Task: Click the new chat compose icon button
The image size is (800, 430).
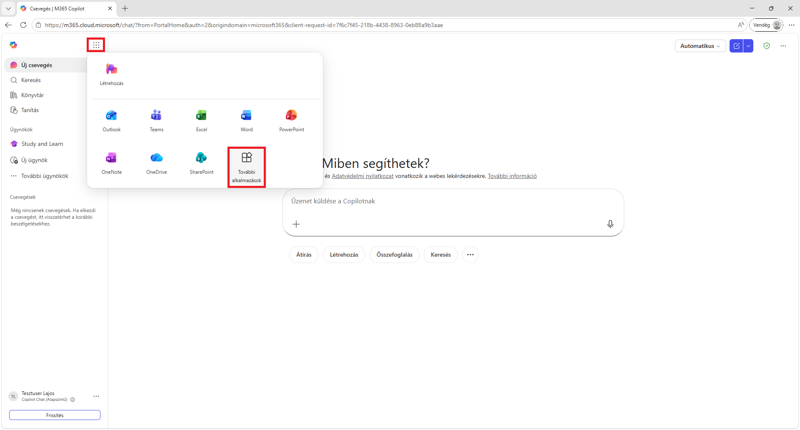Action: (736, 46)
